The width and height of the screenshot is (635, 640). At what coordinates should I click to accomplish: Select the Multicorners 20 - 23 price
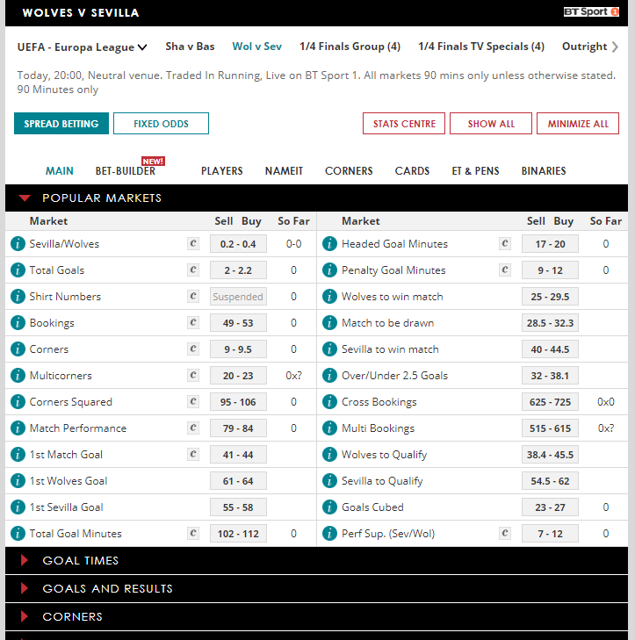coord(238,376)
